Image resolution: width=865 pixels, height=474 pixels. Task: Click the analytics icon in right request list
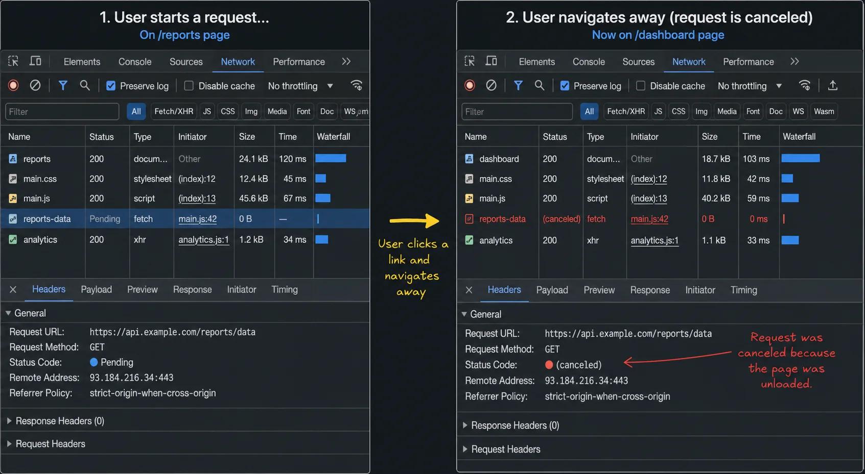coord(469,240)
